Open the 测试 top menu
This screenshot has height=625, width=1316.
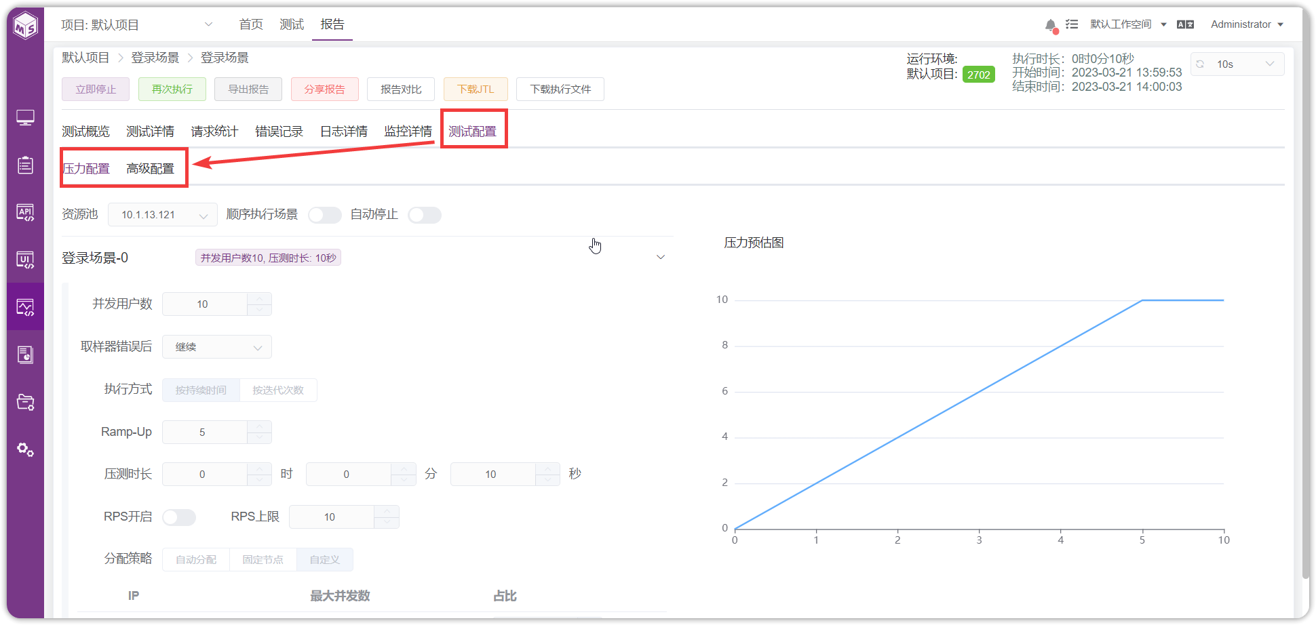click(292, 24)
